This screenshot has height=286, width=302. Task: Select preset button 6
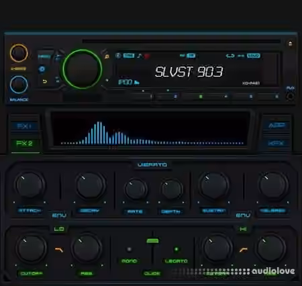click(268, 97)
